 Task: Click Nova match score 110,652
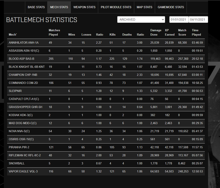[183, 131]
